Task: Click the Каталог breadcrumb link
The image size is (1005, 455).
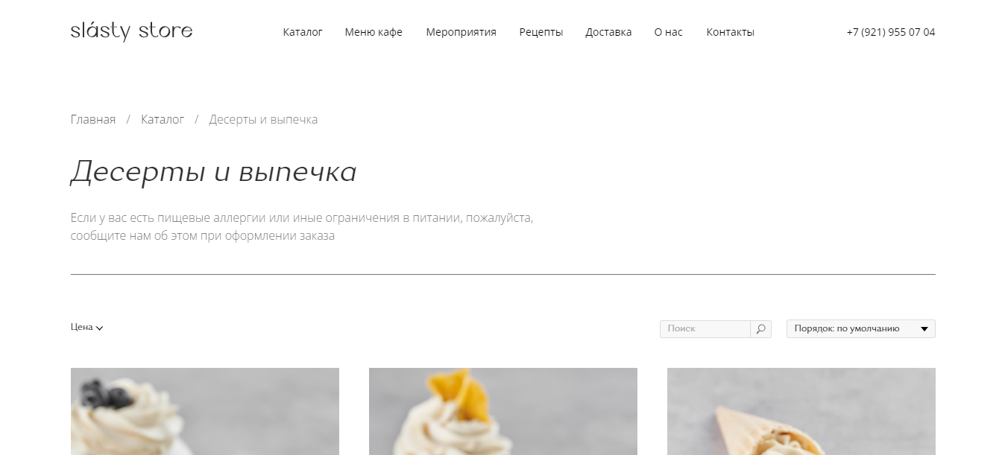Action: coord(163,119)
